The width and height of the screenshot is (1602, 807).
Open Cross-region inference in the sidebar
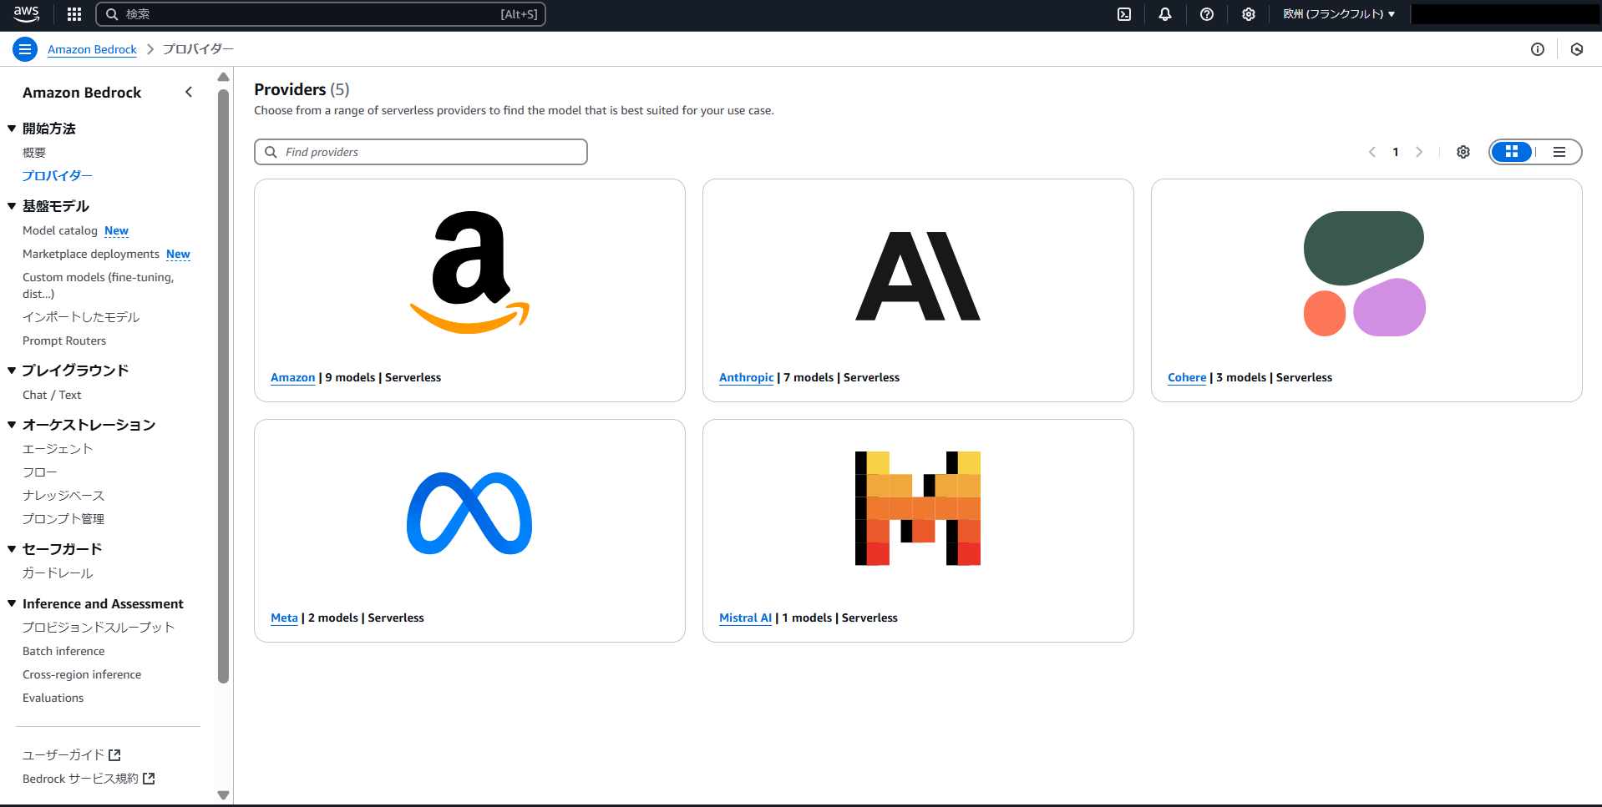[x=82, y=674]
